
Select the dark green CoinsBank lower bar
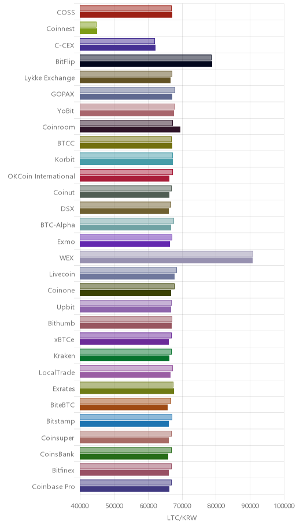124,456
